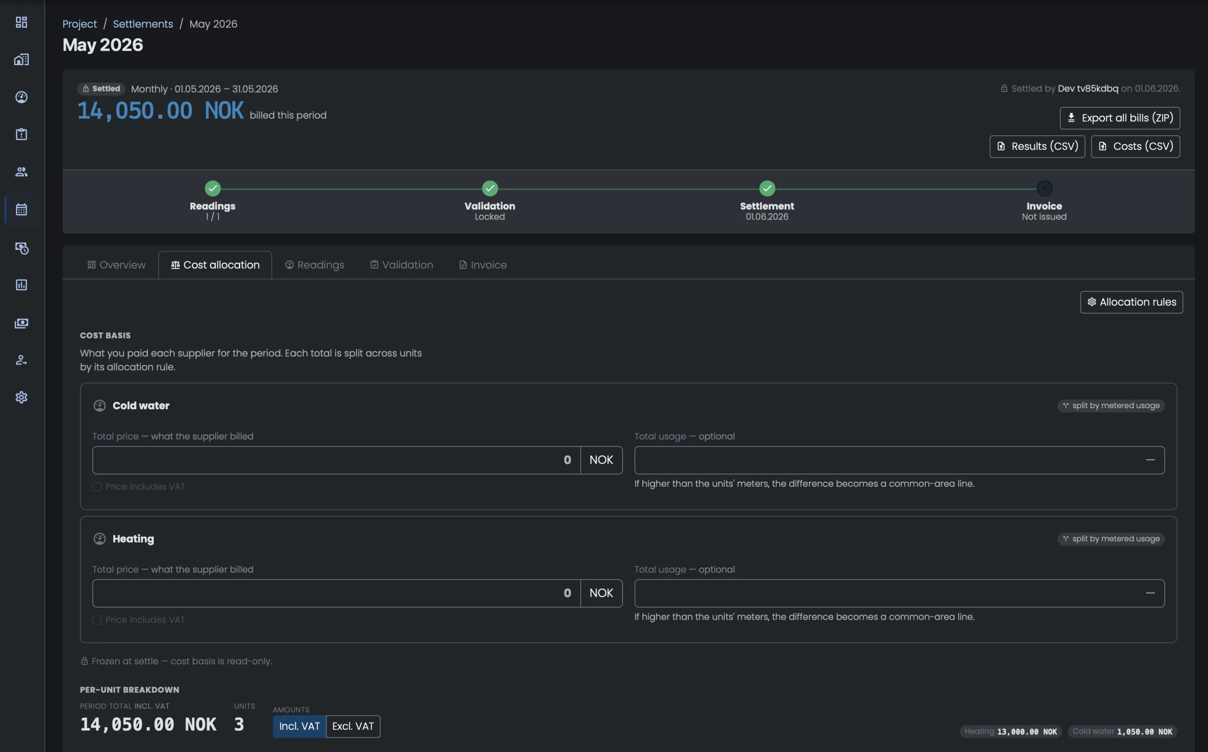Click the Validation step checkmark

coord(490,188)
